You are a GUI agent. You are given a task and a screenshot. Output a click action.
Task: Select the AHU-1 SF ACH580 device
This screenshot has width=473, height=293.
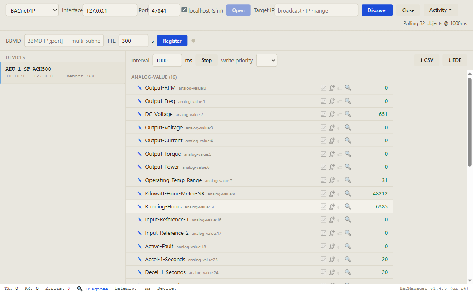pyautogui.click(x=63, y=73)
